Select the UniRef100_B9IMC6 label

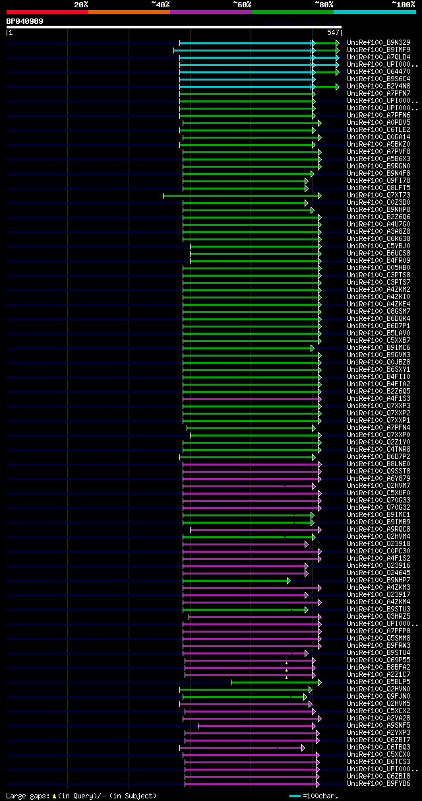[x=378, y=348]
